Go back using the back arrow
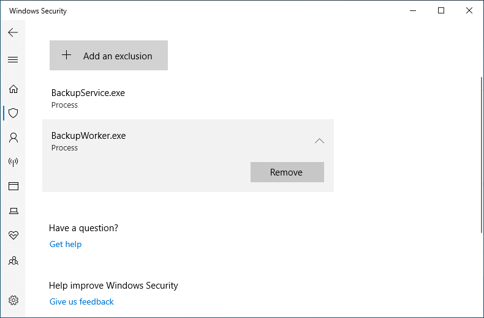The width and height of the screenshot is (484, 318). tap(13, 32)
